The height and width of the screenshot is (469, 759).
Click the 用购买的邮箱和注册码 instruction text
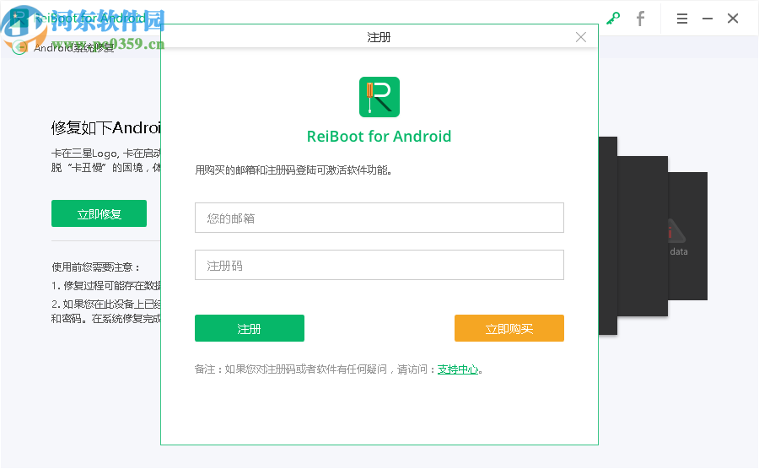(293, 170)
